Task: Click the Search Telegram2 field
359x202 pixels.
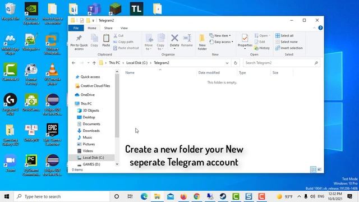Action: click(x=282, y=63)
